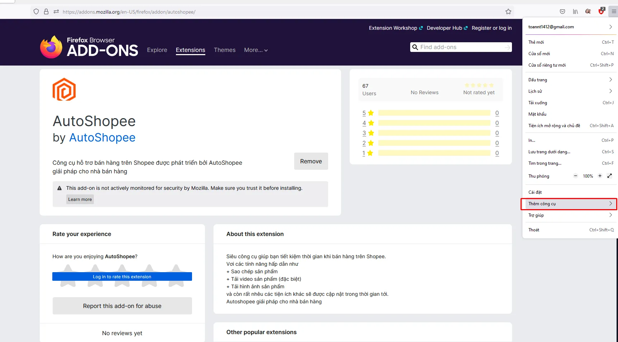Click the search submit arrow

coord(507,47)
